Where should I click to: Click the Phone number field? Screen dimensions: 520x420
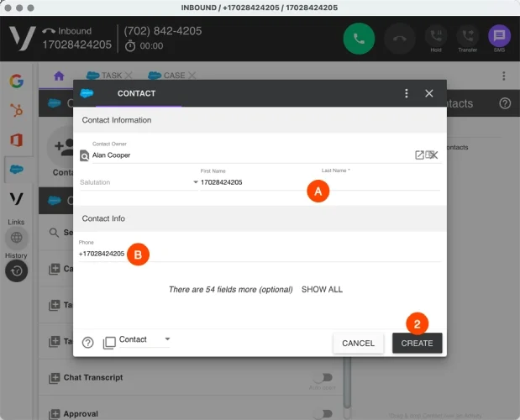tap(260, 254)
